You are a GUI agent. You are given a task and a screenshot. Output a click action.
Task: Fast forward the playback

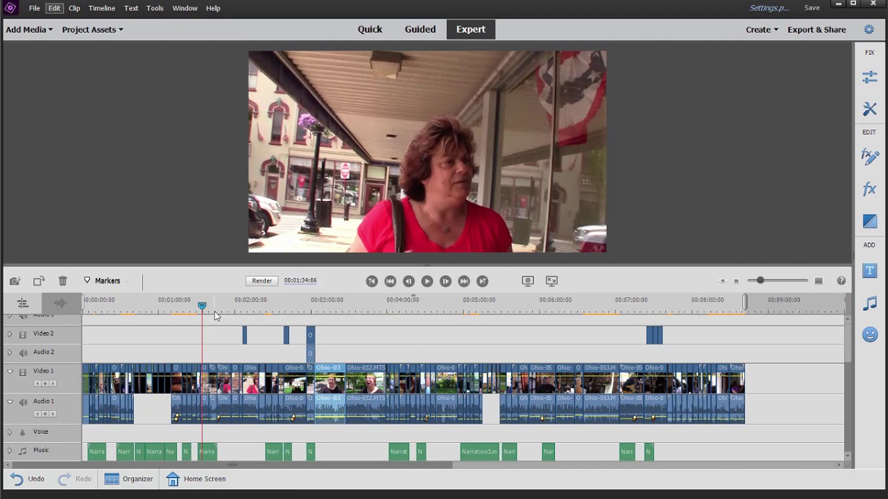(x=464, y=281)
